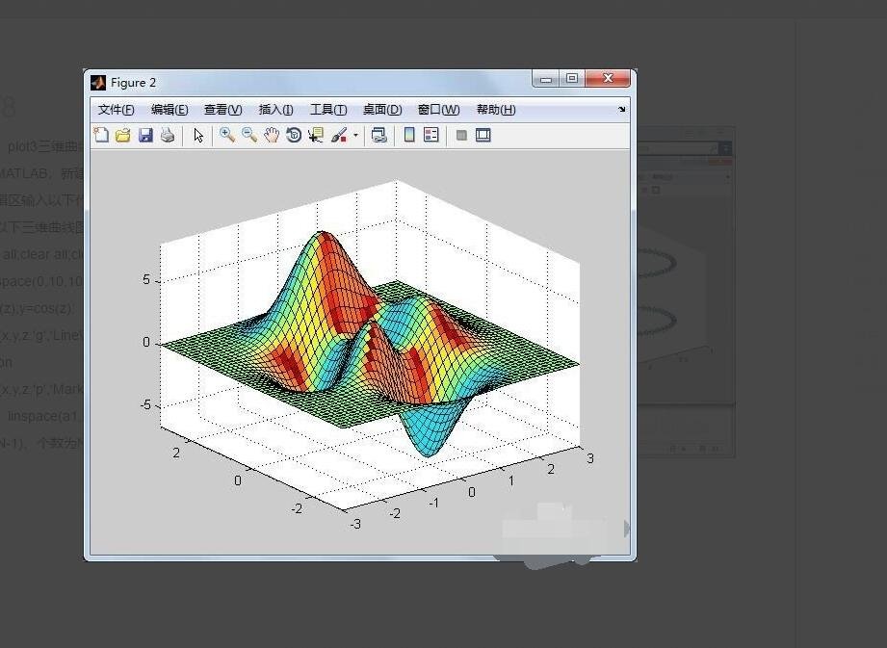
Task: Open the 文件(F) menu
Action: click(x=116, y=110)
